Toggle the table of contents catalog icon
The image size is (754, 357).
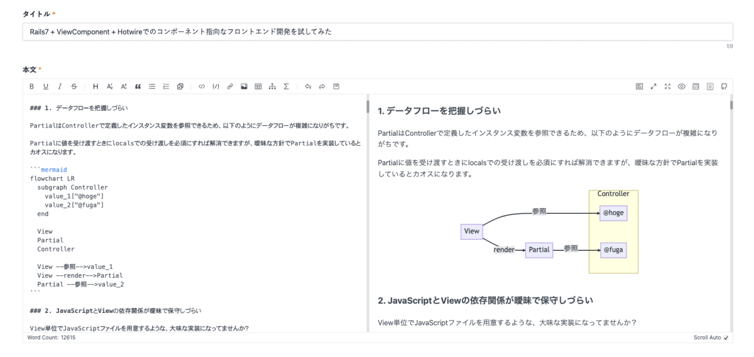[709, 85]
